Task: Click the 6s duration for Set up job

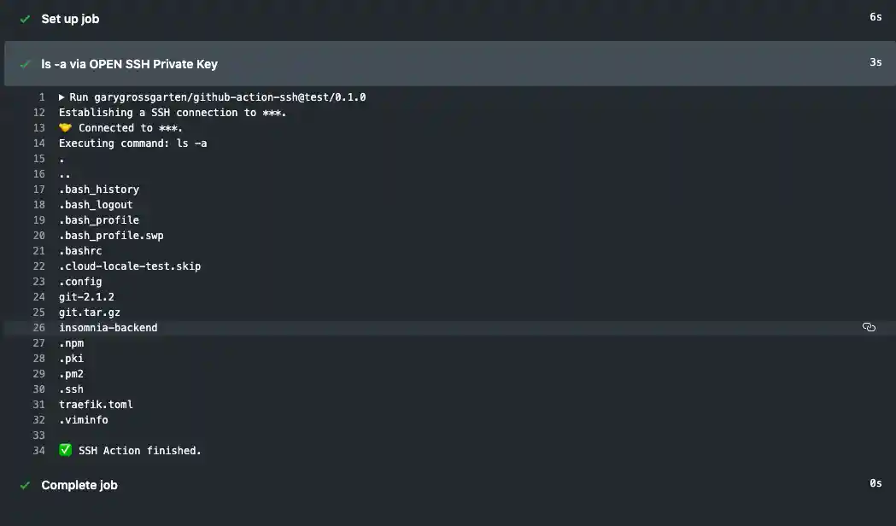Action: [x=875, y=17]
